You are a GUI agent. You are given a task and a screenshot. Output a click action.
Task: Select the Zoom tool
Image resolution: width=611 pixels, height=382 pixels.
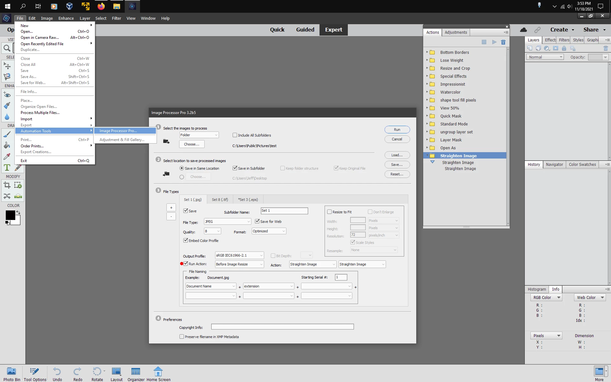pyautogui.click(x=7, y=48)
